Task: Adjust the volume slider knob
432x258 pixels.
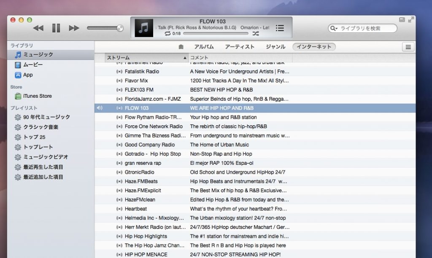Action: coord(120,28)
